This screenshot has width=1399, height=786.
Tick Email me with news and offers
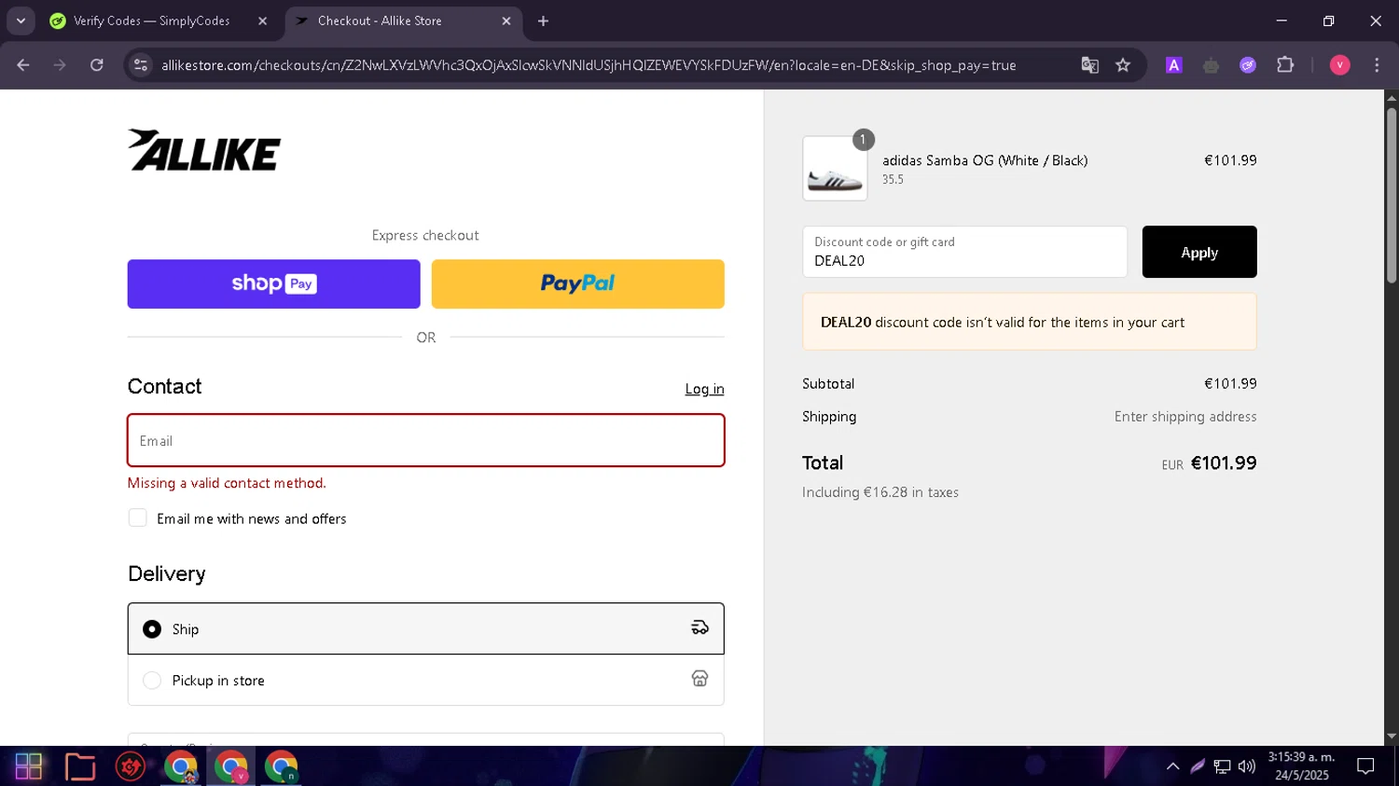(137, 517)
